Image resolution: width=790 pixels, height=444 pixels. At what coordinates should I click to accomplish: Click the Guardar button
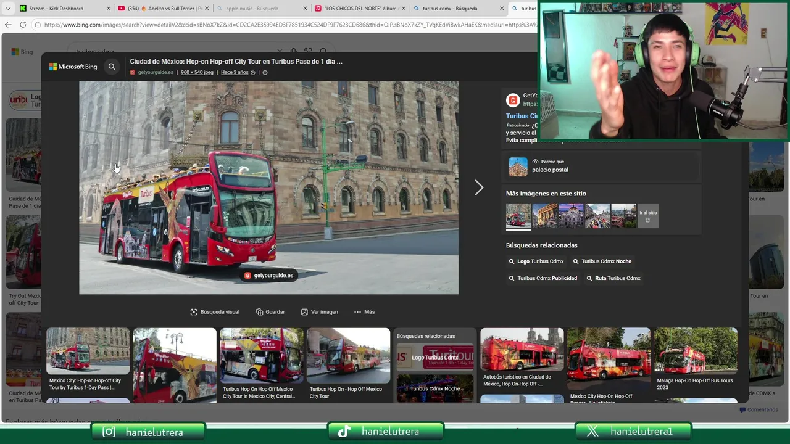point(270,312)
